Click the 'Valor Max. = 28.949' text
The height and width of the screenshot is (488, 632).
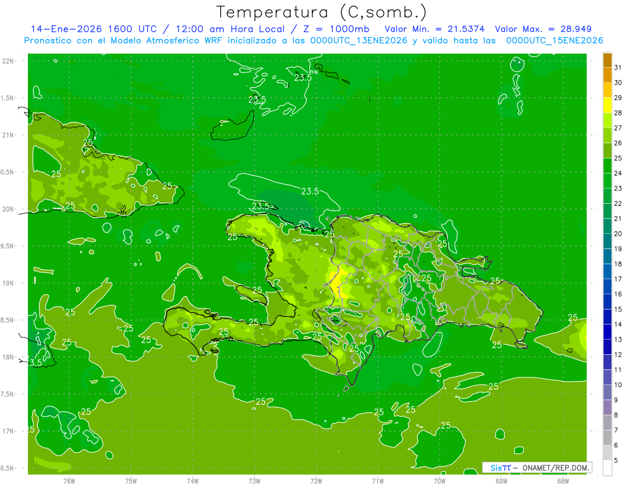coord(542,29)
